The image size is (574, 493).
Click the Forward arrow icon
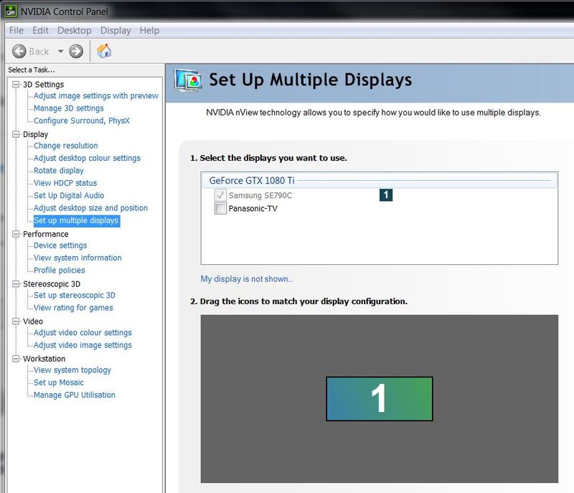[76, 51]
